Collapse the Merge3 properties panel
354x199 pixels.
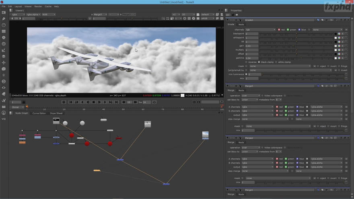(228, 86)
